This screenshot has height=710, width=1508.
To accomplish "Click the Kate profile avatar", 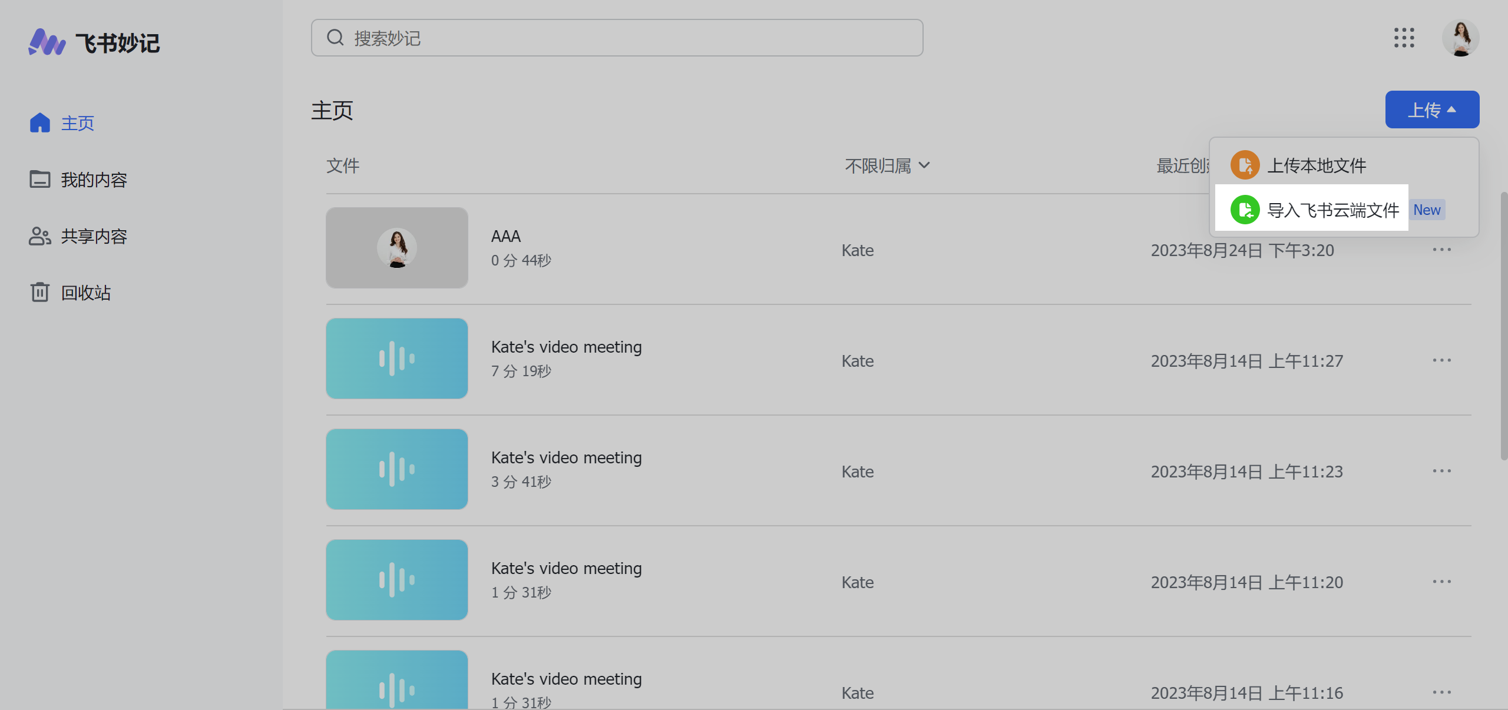I will [x=1460, y=38].
